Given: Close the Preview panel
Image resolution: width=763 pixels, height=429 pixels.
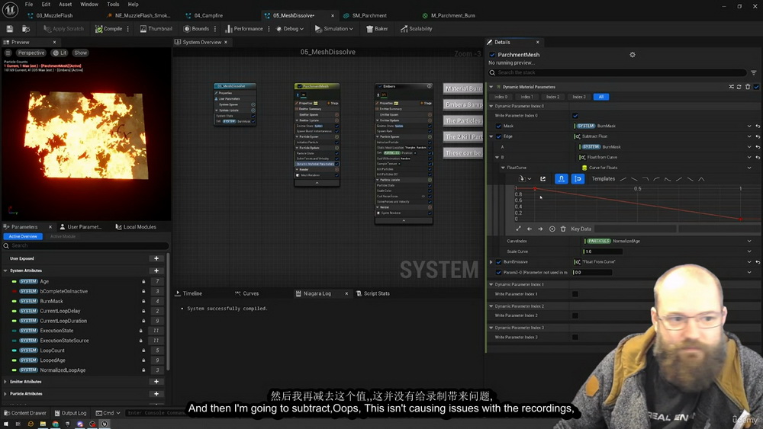Looking at the screenshot, I should (54, 42).
